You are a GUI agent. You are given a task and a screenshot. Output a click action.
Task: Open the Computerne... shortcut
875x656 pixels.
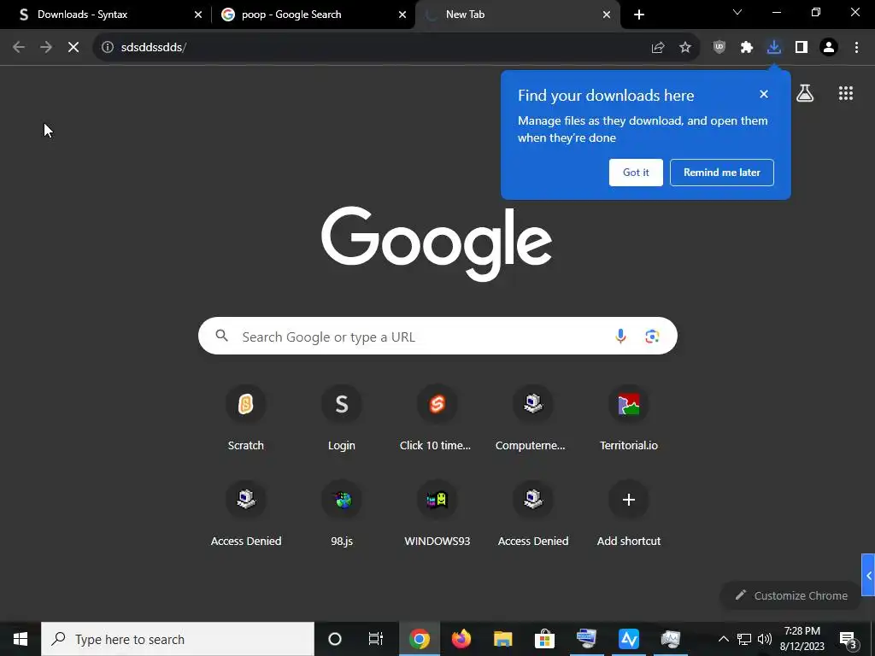pyautogui.click(x=533, y=417)
